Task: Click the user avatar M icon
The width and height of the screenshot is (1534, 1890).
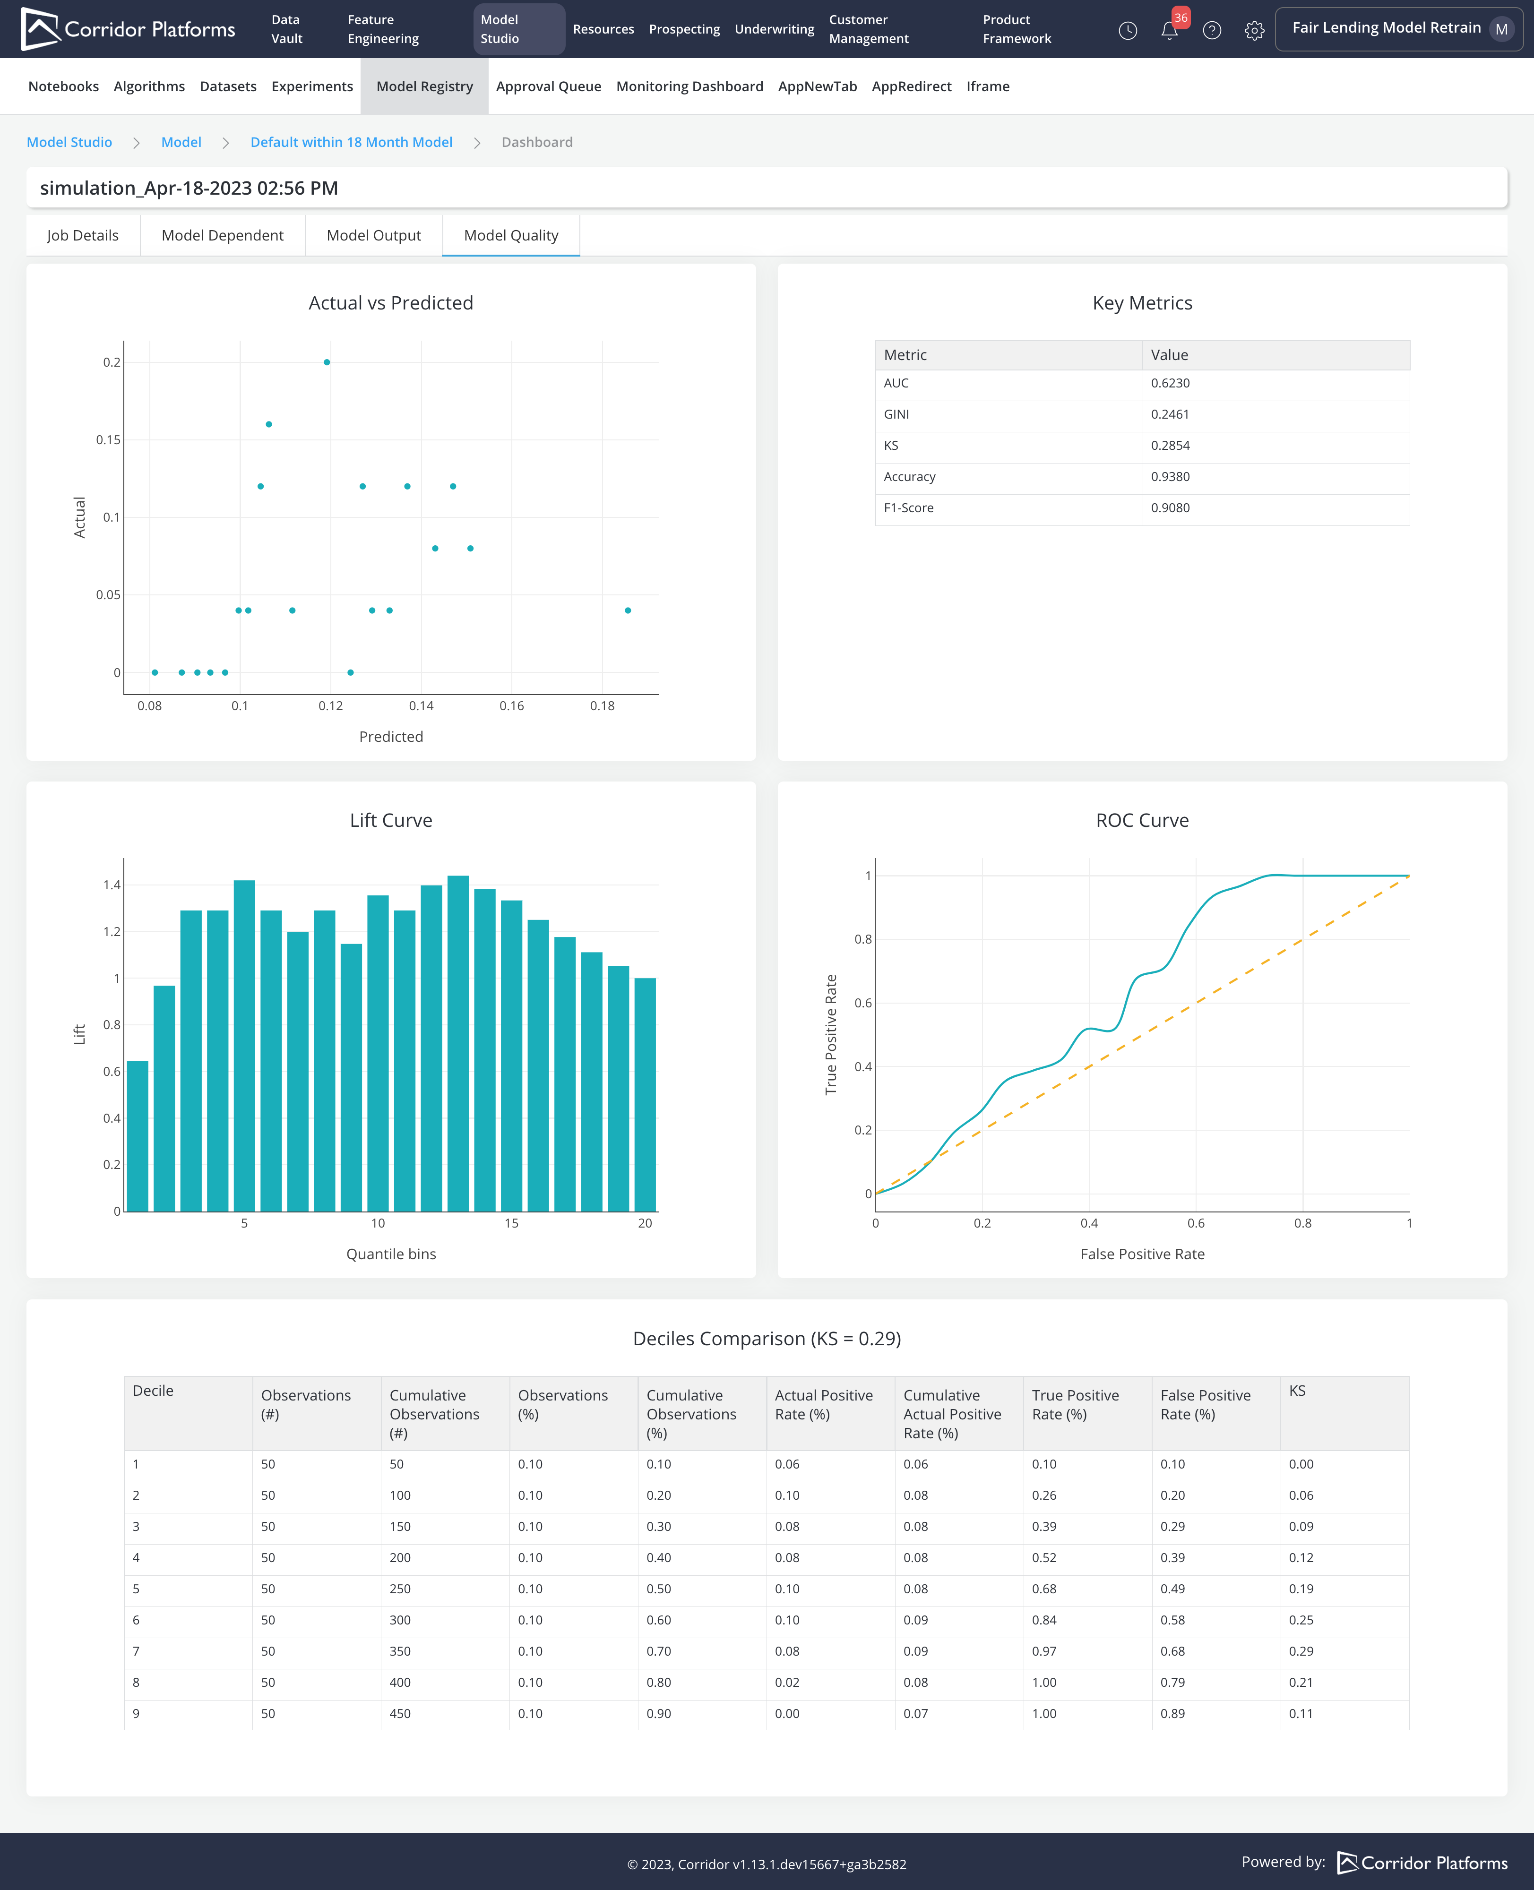Action: pyautogui.click(x=1500, y=29)
